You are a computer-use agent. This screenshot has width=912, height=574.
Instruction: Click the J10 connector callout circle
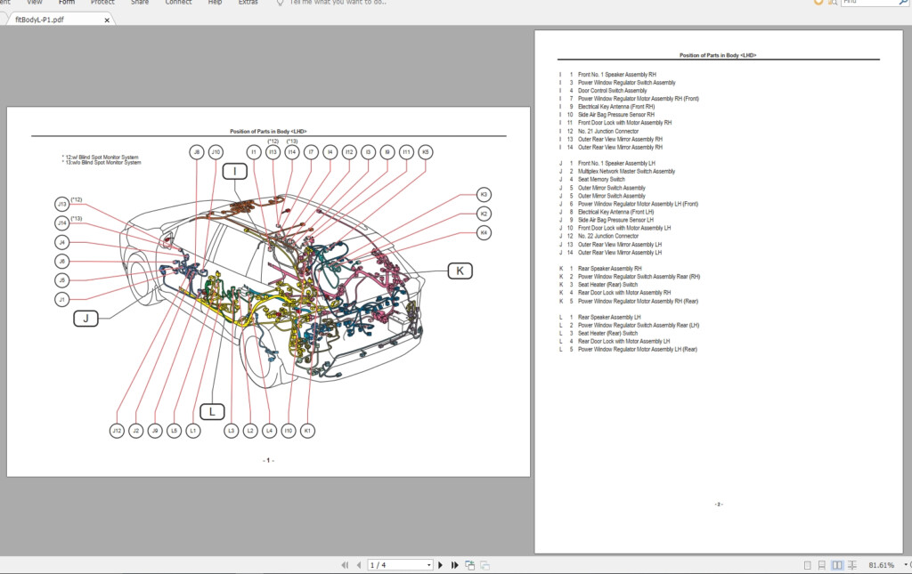pos(216,152)
